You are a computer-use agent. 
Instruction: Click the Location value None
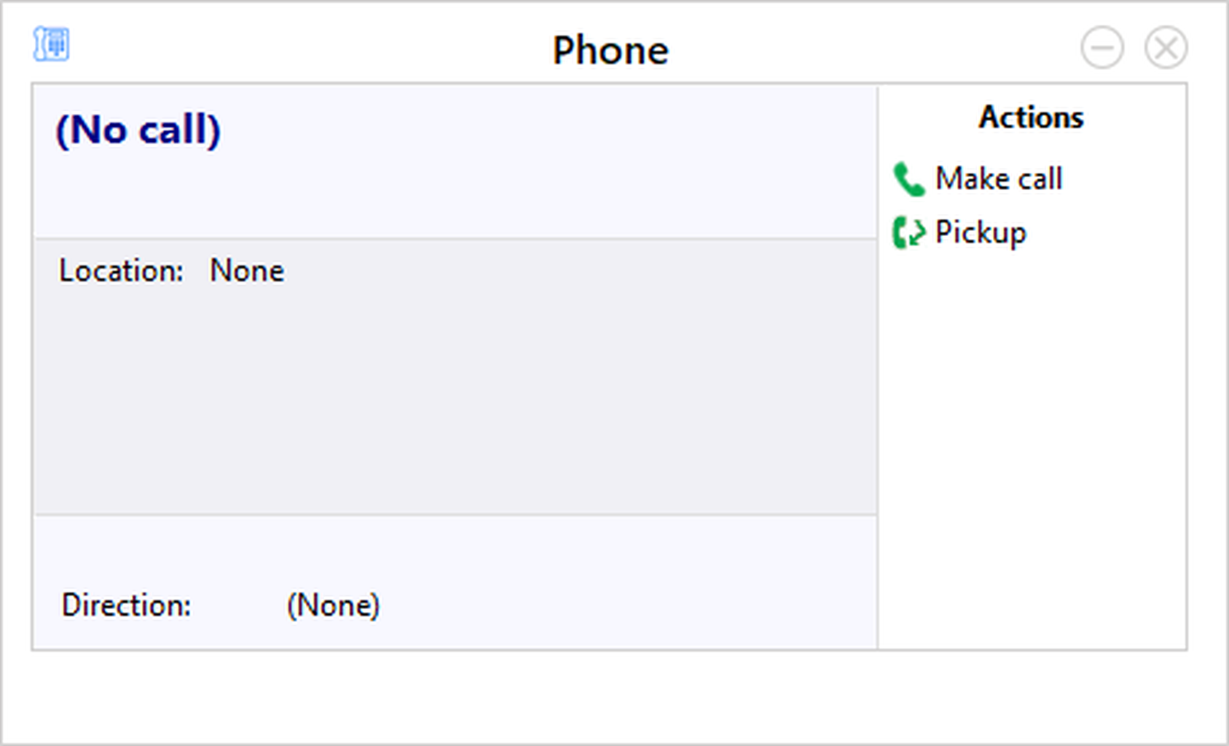coord(247,270)
